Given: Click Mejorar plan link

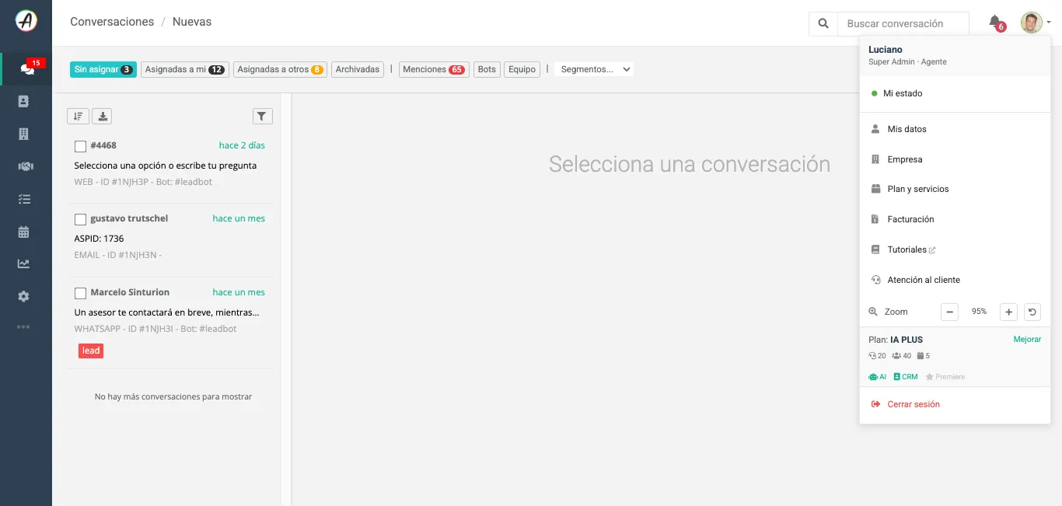Looking at the screenshot, I should click(1027, 340).
